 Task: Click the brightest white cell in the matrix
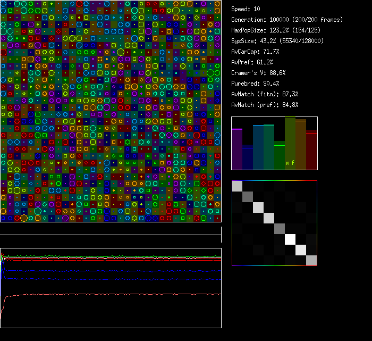290,239
